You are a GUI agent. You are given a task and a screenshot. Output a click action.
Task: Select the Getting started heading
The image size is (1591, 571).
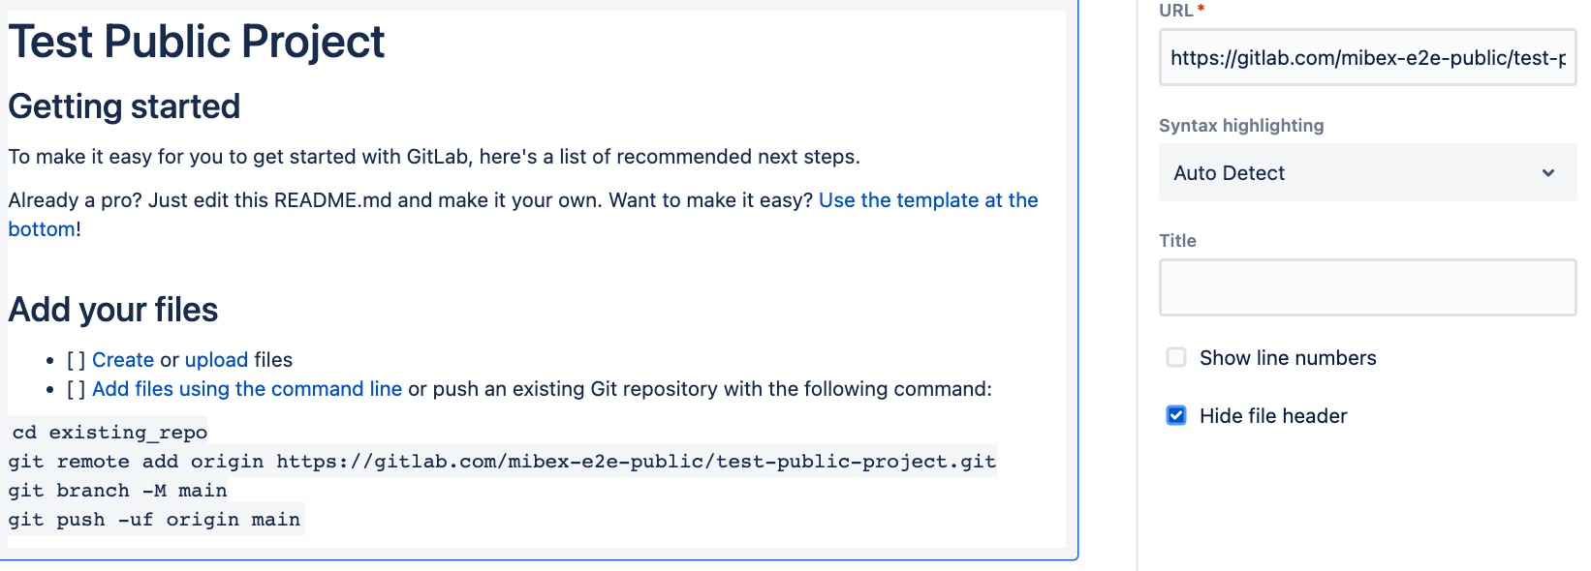pos(124,106)
